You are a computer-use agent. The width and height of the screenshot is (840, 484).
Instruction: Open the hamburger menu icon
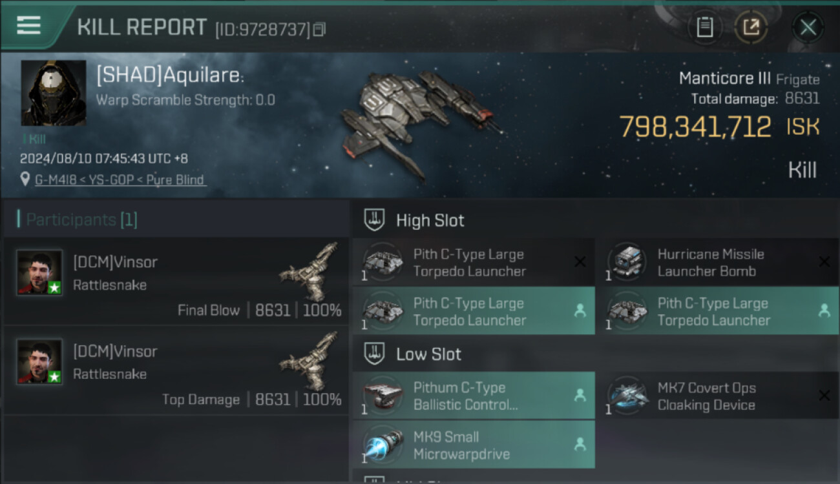(x=28, y=25)
